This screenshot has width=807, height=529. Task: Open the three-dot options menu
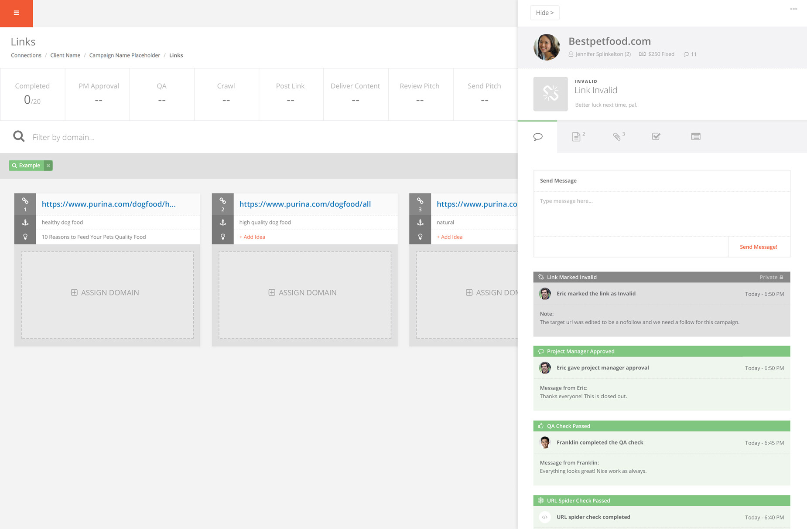[793, 9]
